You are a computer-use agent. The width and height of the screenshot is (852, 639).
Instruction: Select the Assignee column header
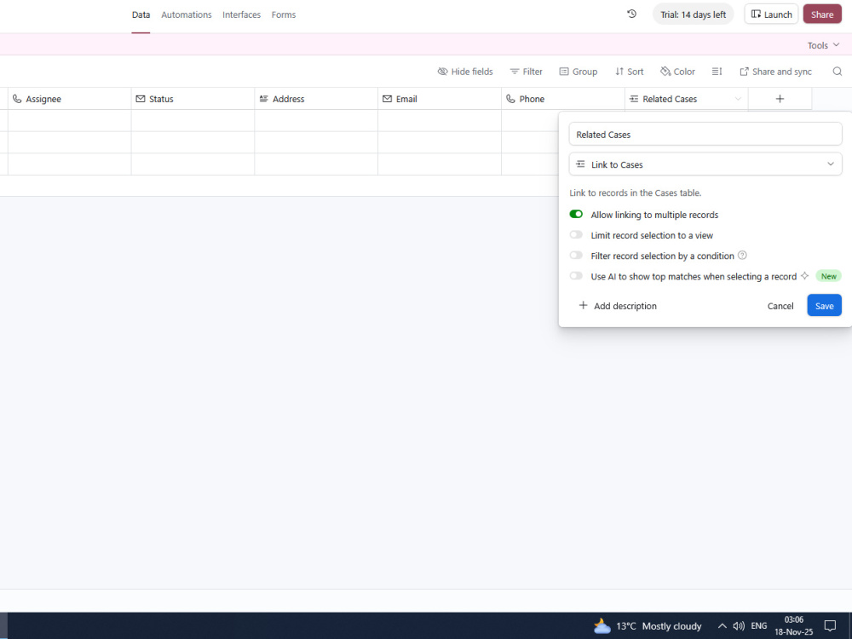tap(70, 99)
